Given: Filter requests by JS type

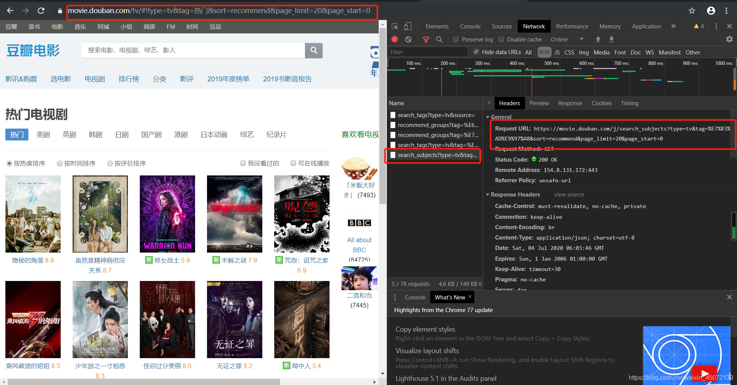Looking at the screenshot, I should (557, 52).
